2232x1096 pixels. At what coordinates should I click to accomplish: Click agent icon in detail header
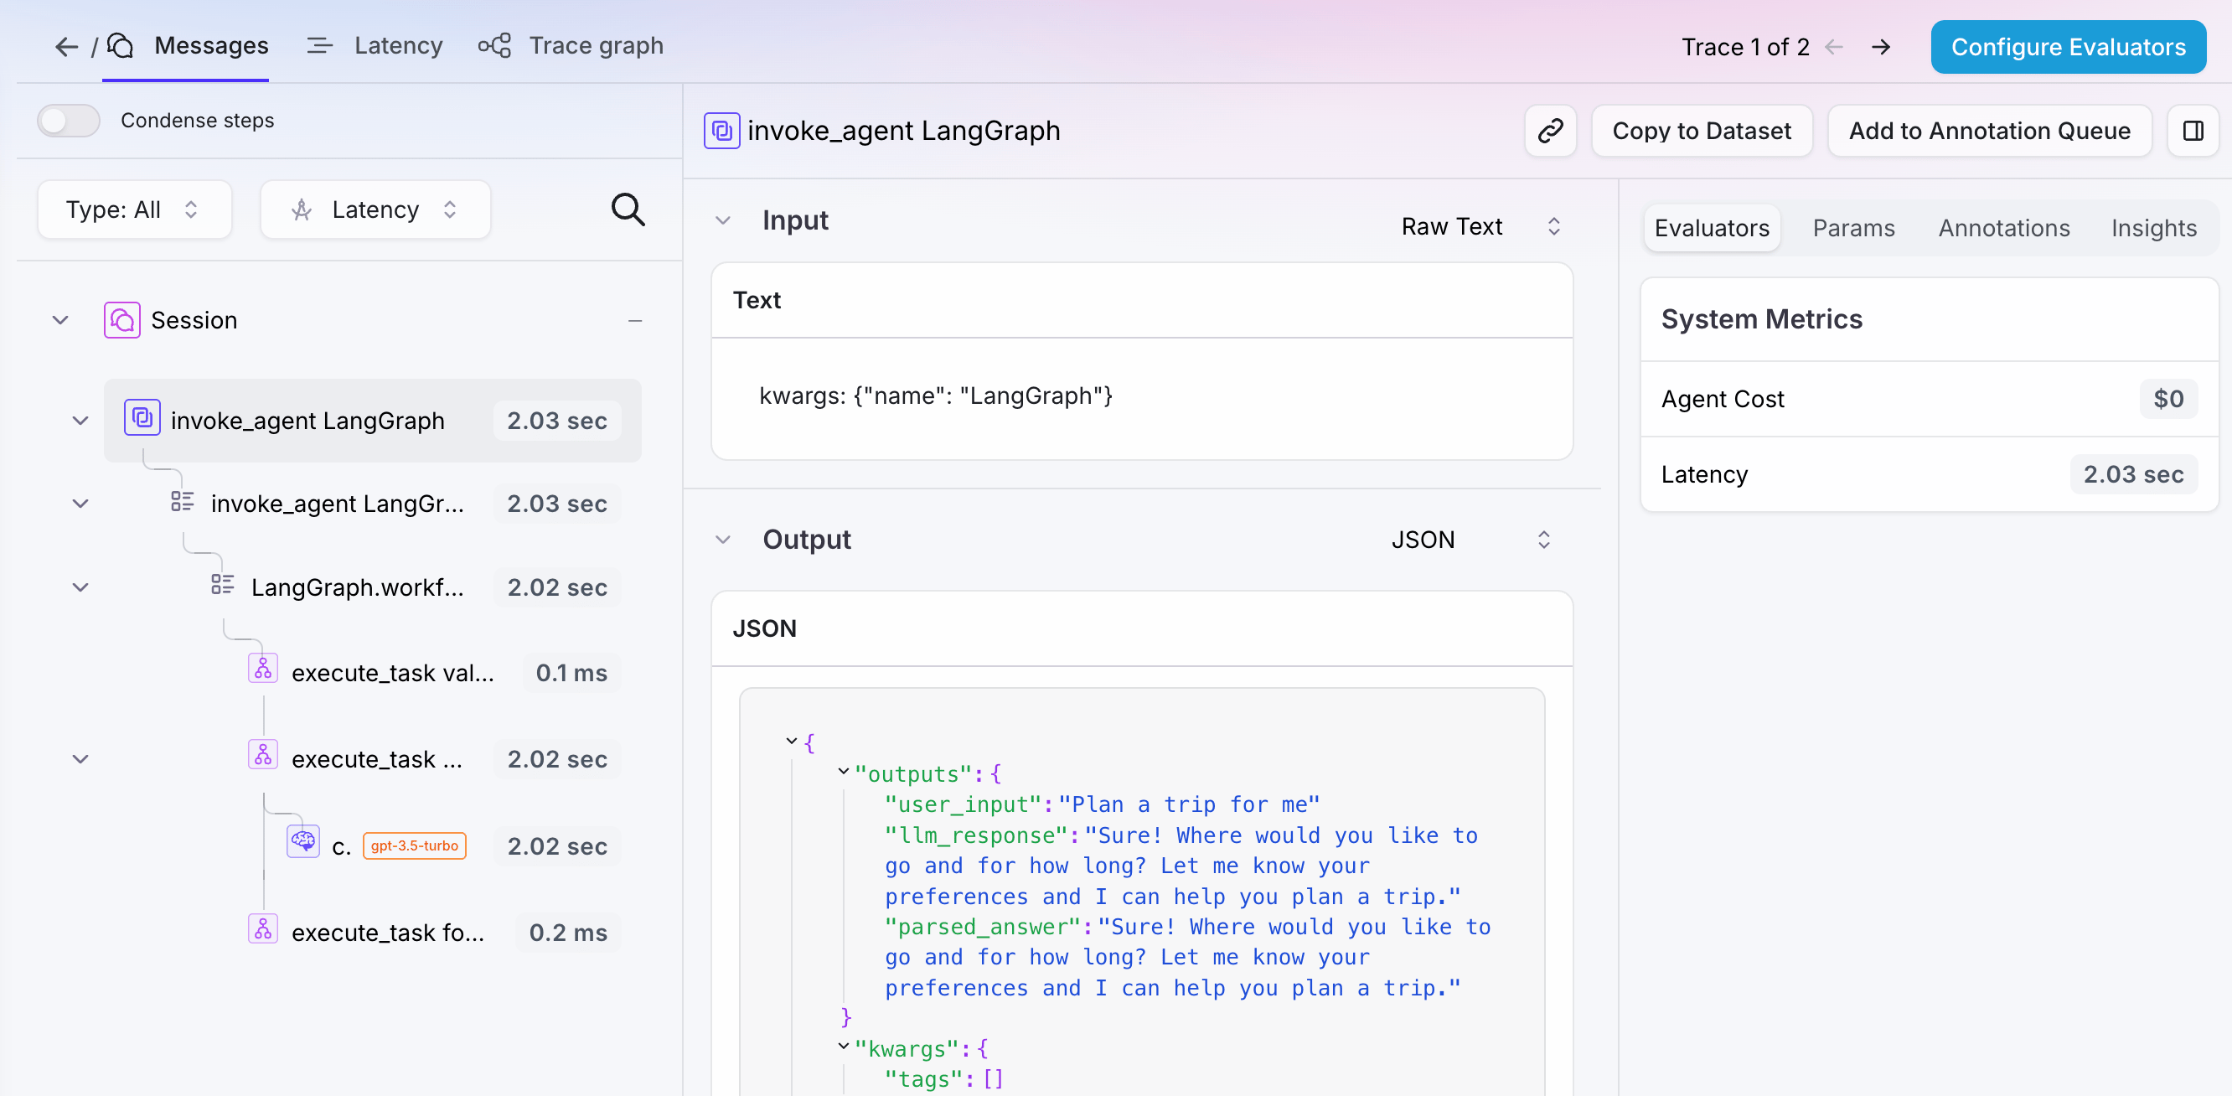(721, 131)
